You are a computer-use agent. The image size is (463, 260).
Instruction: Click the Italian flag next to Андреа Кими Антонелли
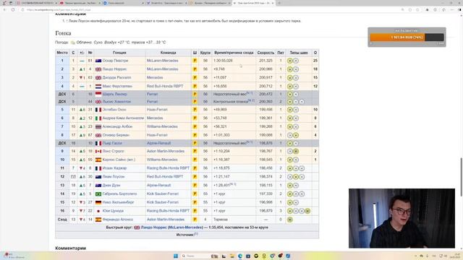coord(98,118)
